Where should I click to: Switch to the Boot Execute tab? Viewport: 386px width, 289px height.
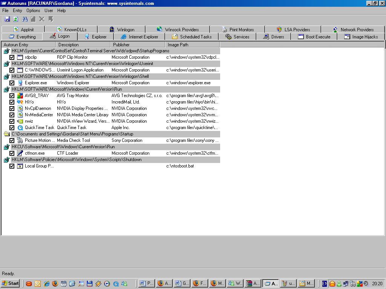click(314, 37)
